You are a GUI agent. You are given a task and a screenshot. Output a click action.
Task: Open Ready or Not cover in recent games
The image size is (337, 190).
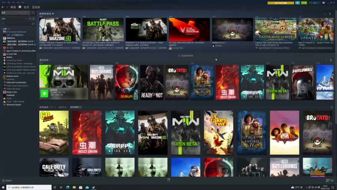[x=152, y=82]
